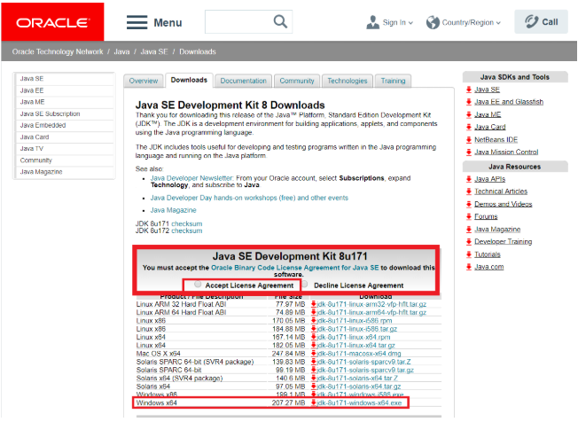Expand the Country/Region dropdown
578x422 pixels.
click(x=471, y=22)
